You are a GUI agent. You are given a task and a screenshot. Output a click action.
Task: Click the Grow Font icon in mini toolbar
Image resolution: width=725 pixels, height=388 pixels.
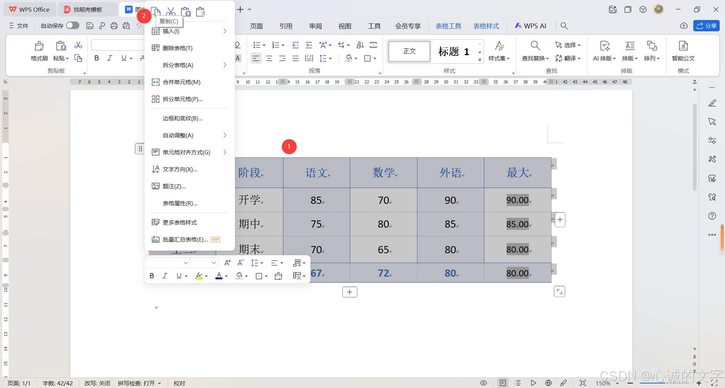pyautogui.click(x=227, y=263)
